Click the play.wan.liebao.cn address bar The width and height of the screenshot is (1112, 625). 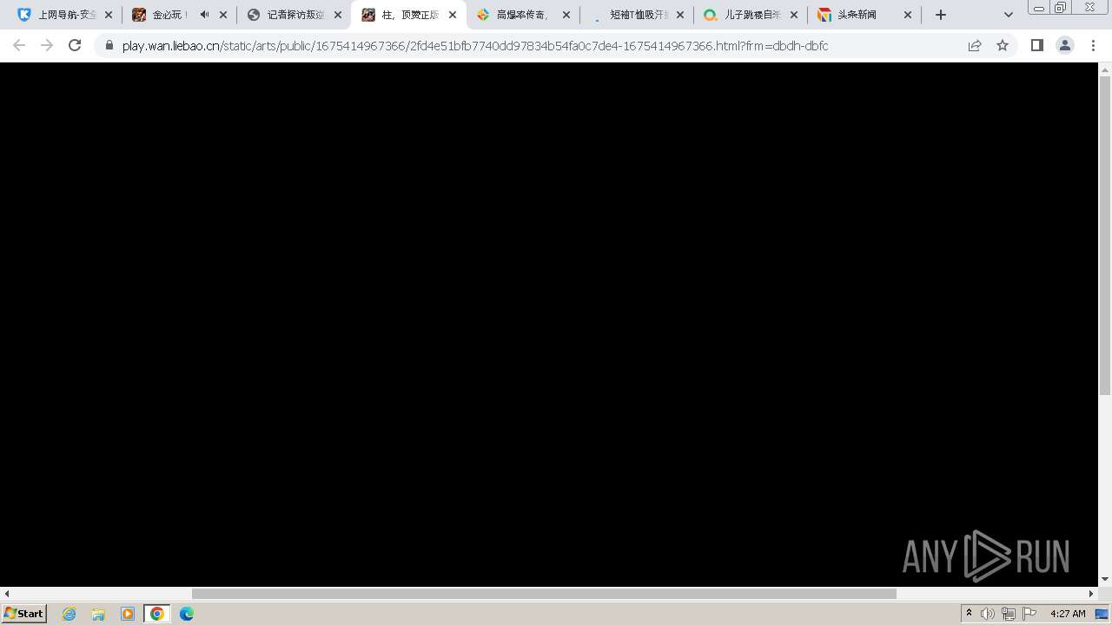click(475, 46)
